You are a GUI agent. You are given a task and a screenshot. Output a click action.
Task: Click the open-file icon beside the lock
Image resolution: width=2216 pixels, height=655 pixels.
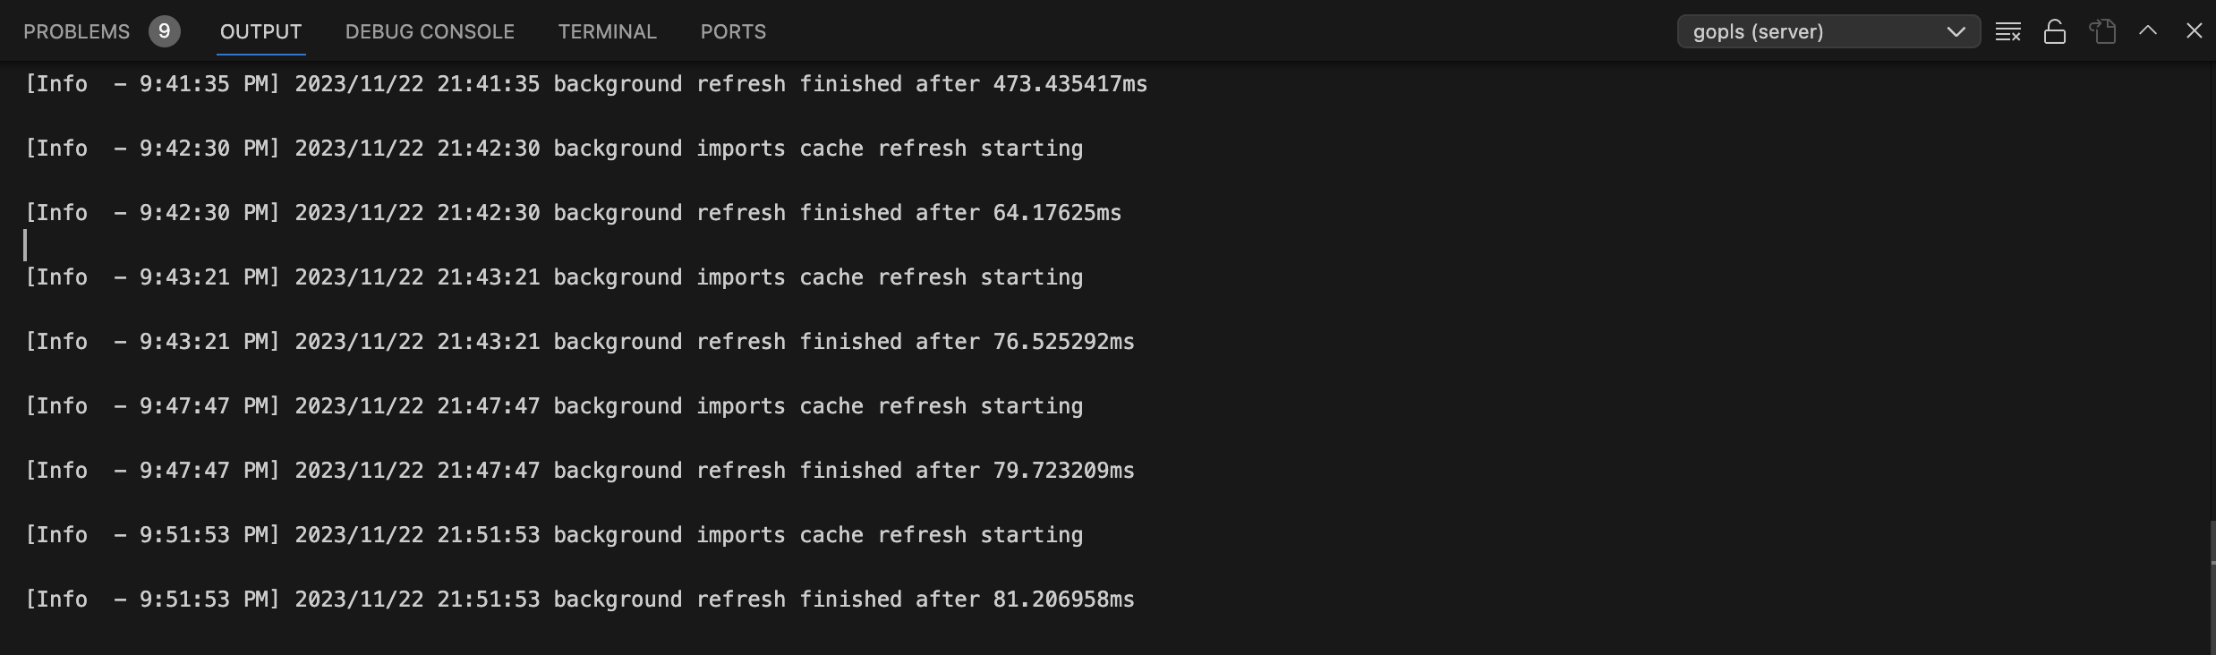(2101, 30)
